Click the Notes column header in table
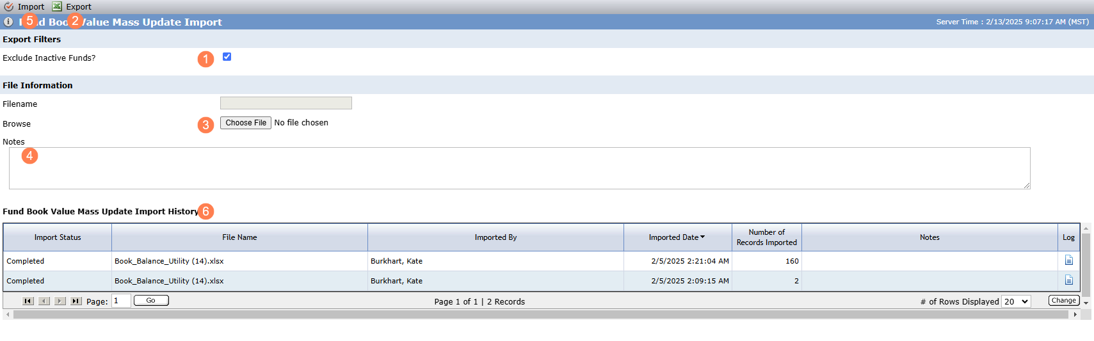The width and height of the screenshot is (1094, 341). click(x=929, y=237)
